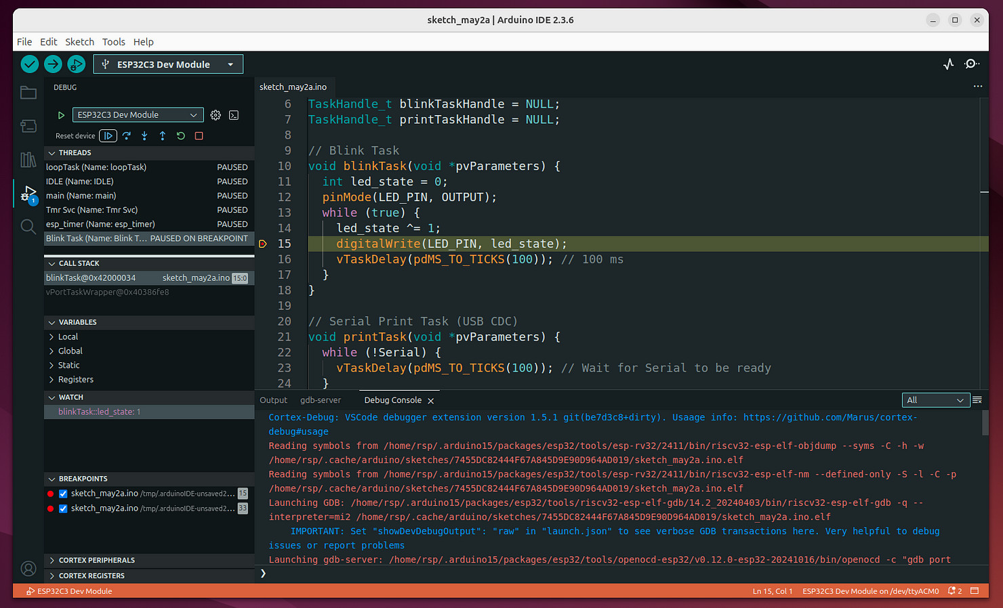The height and width of the screenshot is (608, 1003).
Task: Expand the Static variables node
Action: 149,365
